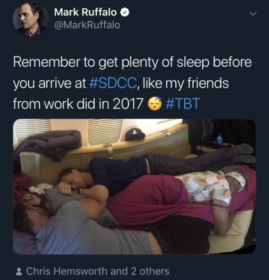Click the blue verified badge
Image resolution: width=269 pixels, height=280 pixels.
[125, 12]
